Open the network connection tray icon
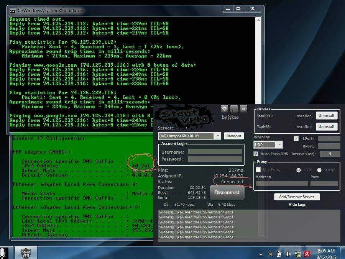 [298, 254]
